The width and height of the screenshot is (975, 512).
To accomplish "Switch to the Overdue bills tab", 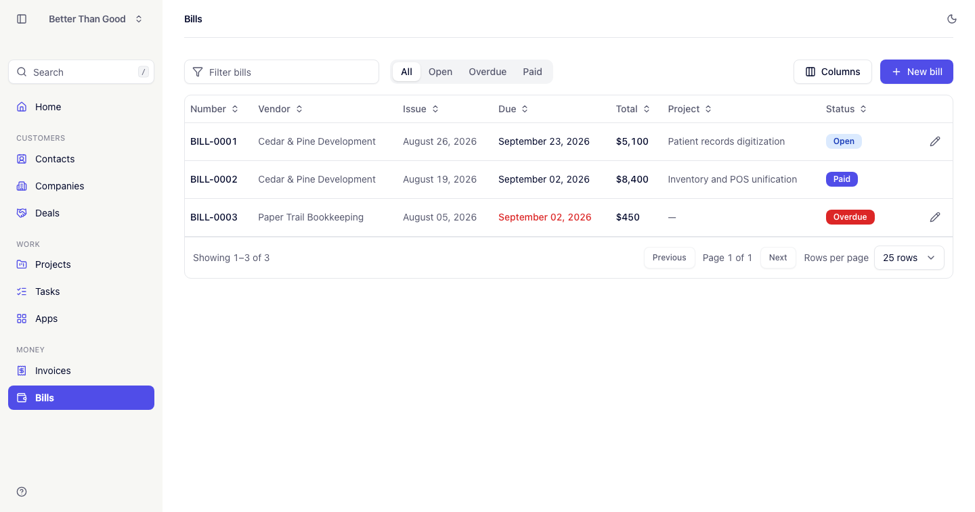I will [x=487, y=72].
